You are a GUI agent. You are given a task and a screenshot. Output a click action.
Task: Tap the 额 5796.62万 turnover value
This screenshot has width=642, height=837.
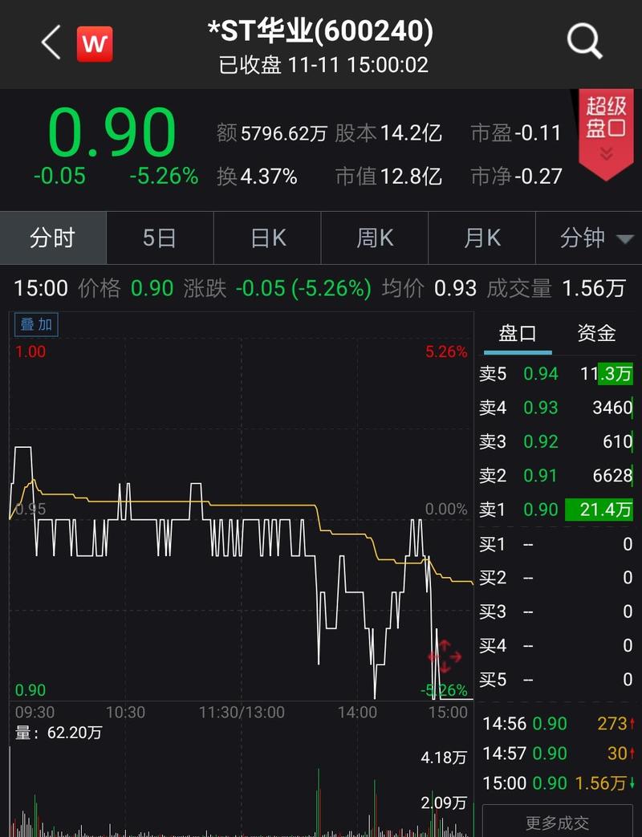[271, 133]
